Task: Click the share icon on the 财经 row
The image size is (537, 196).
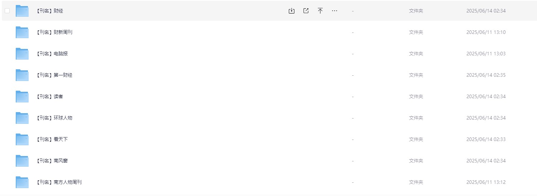Action: click(306, 11)
